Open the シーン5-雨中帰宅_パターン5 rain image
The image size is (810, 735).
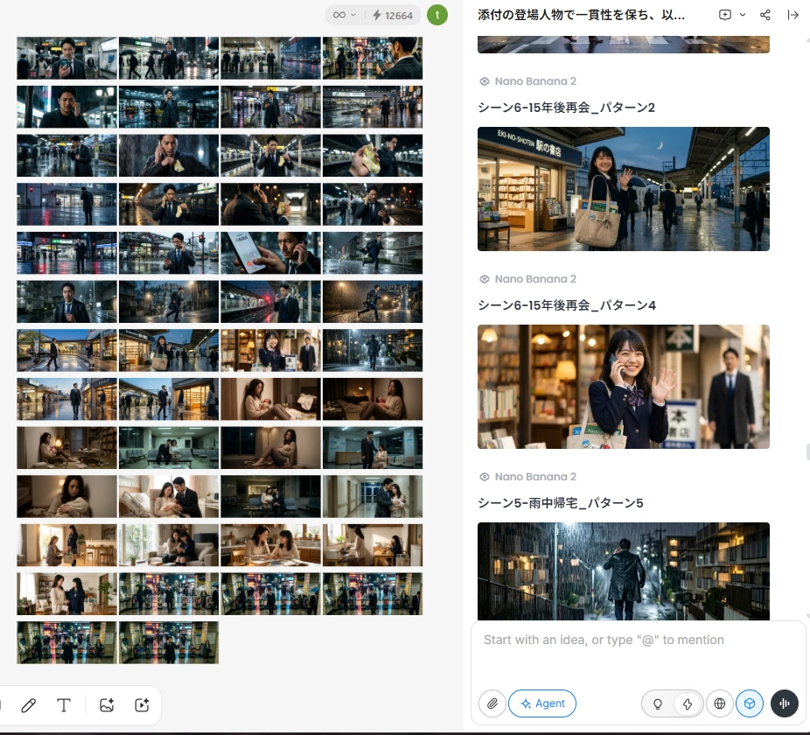624,571
